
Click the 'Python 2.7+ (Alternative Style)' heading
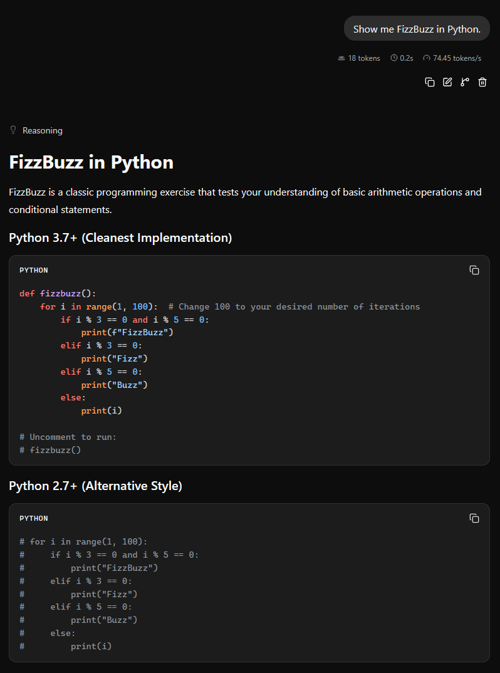[96, 486]
